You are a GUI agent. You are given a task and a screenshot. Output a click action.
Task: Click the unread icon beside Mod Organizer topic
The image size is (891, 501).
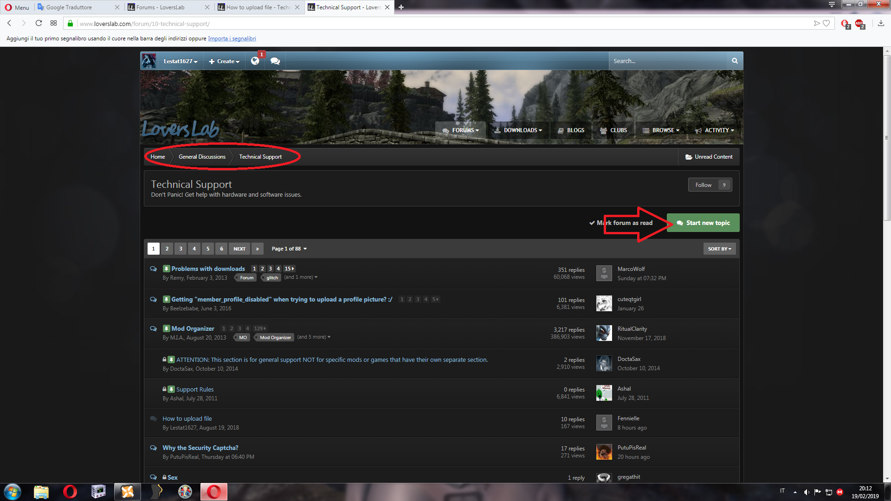click(x=153, y=328)
